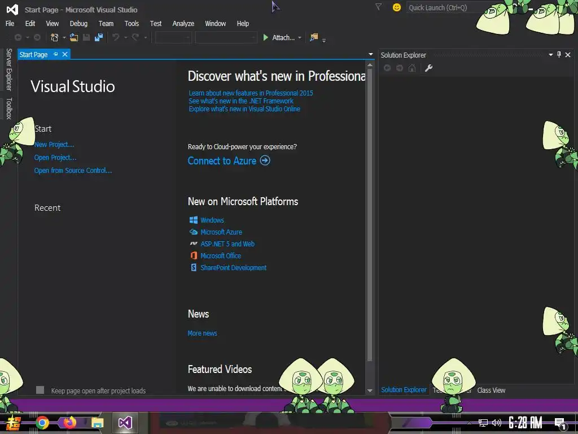Expand the Attach button dropdown arrow
The width and height of the screenshot is (578, 434).
(x=300, y=38)
